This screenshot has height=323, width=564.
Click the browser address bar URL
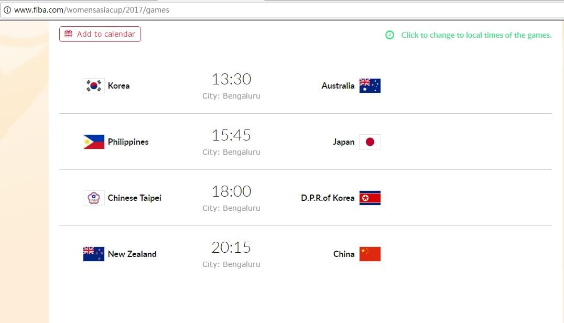(x=91, y=10)
